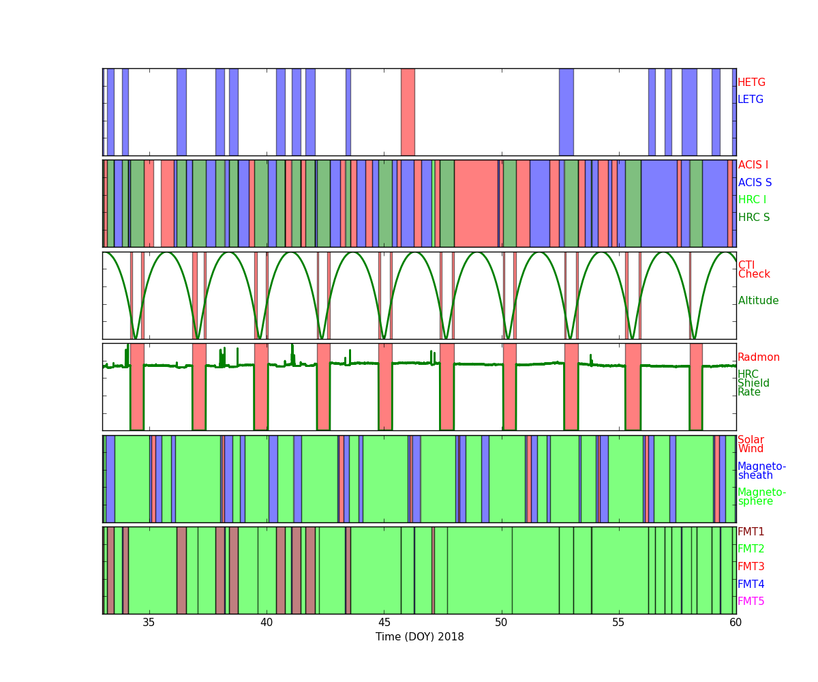The height and width of the screenshot is (682, 818).
Task: Select the Solar Wind legend label
Action: coord(751,444)
